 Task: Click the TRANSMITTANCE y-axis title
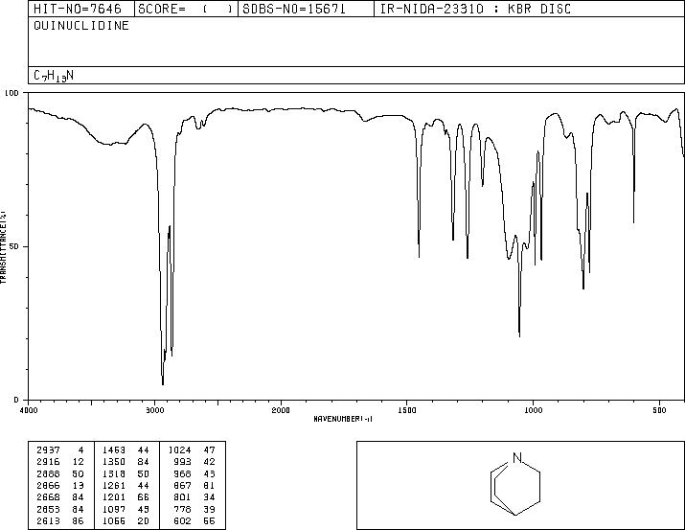pyautogui.click(x=4, y=247)
